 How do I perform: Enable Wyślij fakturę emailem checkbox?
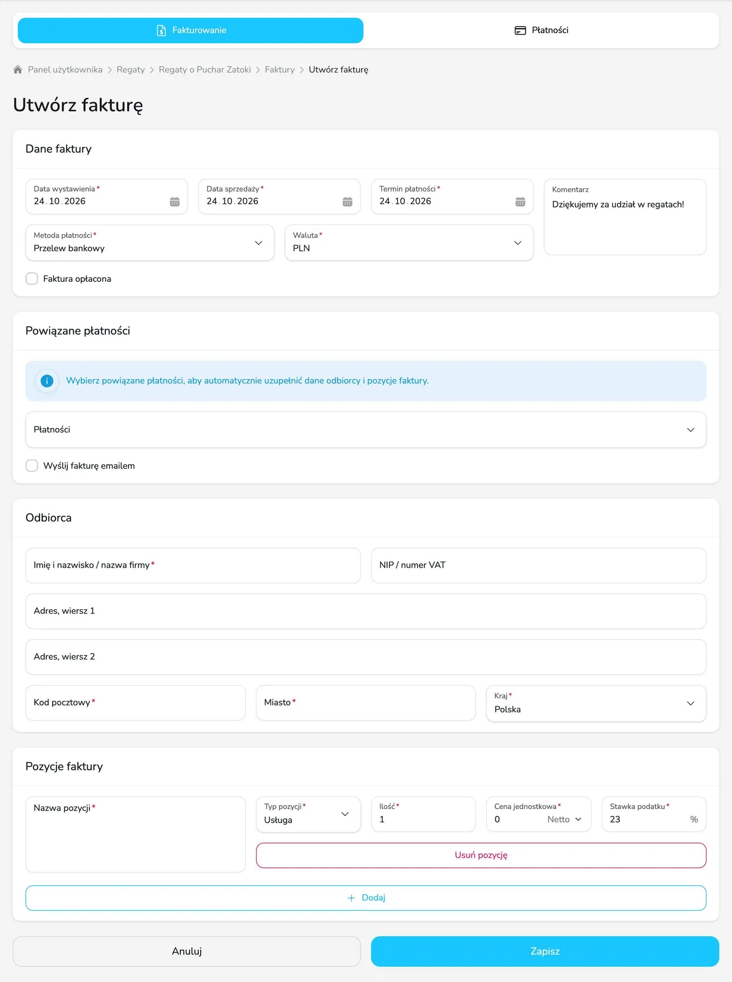pos(32,466)
